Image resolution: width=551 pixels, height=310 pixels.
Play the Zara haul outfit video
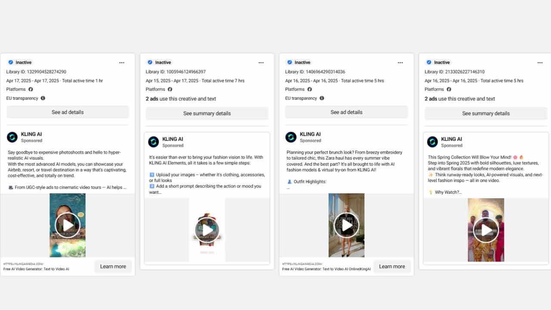click(347, 225)
